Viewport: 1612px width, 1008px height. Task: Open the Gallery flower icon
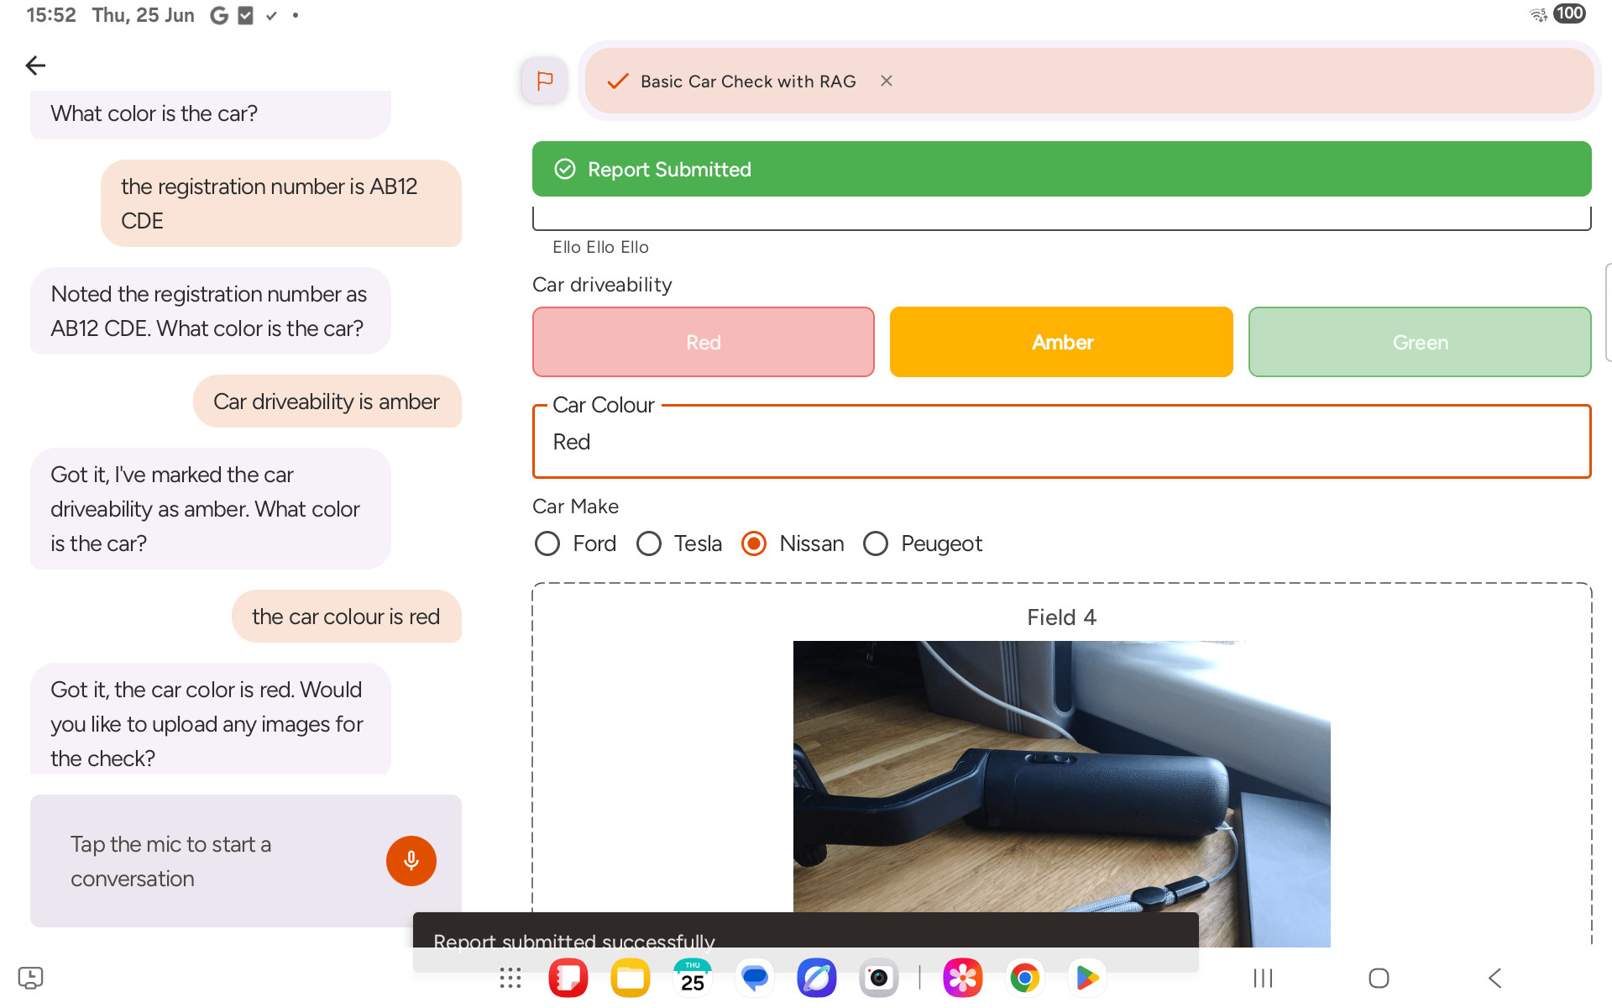[963, 978]
